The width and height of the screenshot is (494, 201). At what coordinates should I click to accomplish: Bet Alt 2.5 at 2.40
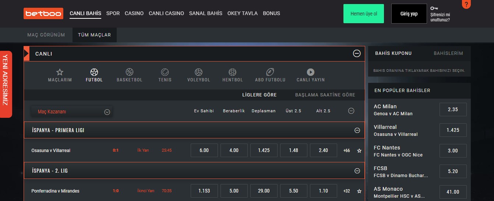point(324,151)
